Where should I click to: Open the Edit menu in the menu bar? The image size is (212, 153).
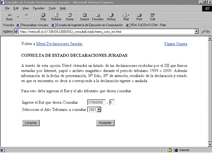[16, 8]
